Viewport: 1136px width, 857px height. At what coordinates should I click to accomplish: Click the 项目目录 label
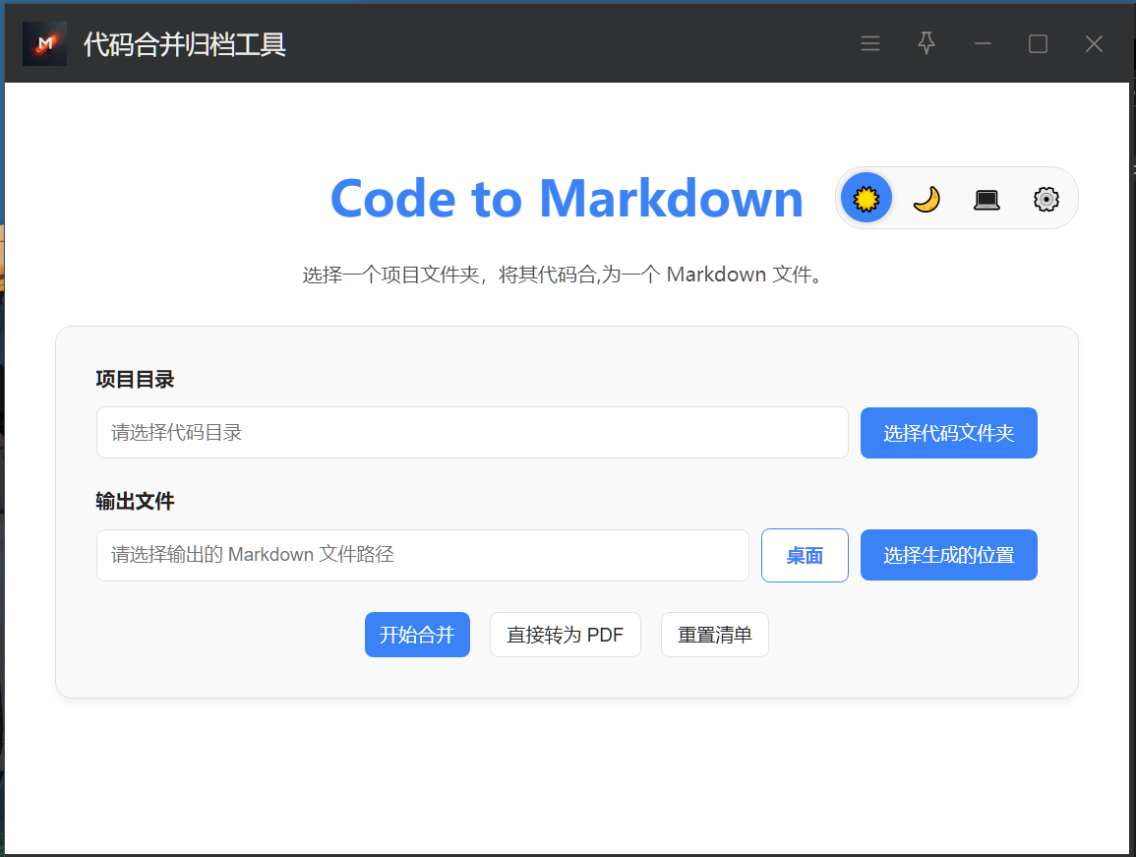[x=135, y=379]
